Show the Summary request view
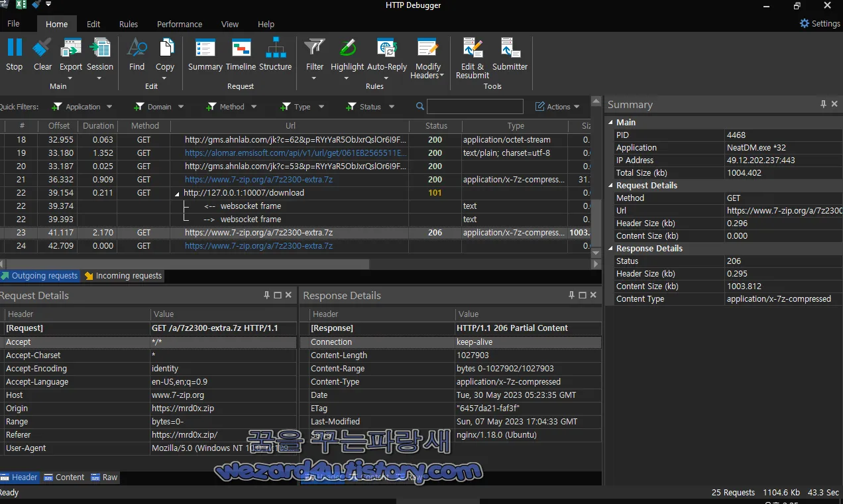This screenshot has height=504, width=843. (205, 48)
